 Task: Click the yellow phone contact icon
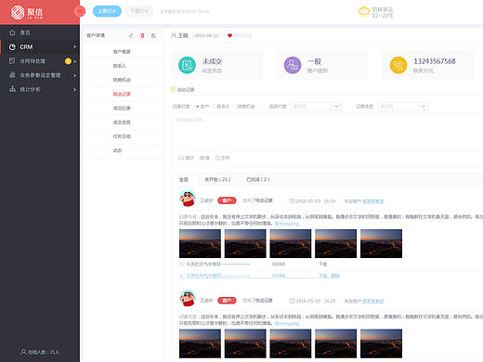398,65
